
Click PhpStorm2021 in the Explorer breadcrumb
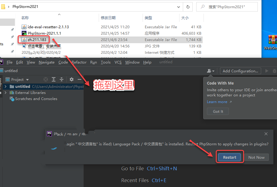click(25, 7)
